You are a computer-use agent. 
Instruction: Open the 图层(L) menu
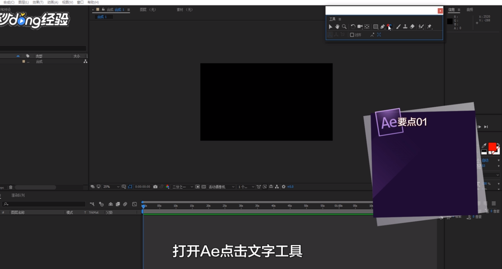point(23,2)
